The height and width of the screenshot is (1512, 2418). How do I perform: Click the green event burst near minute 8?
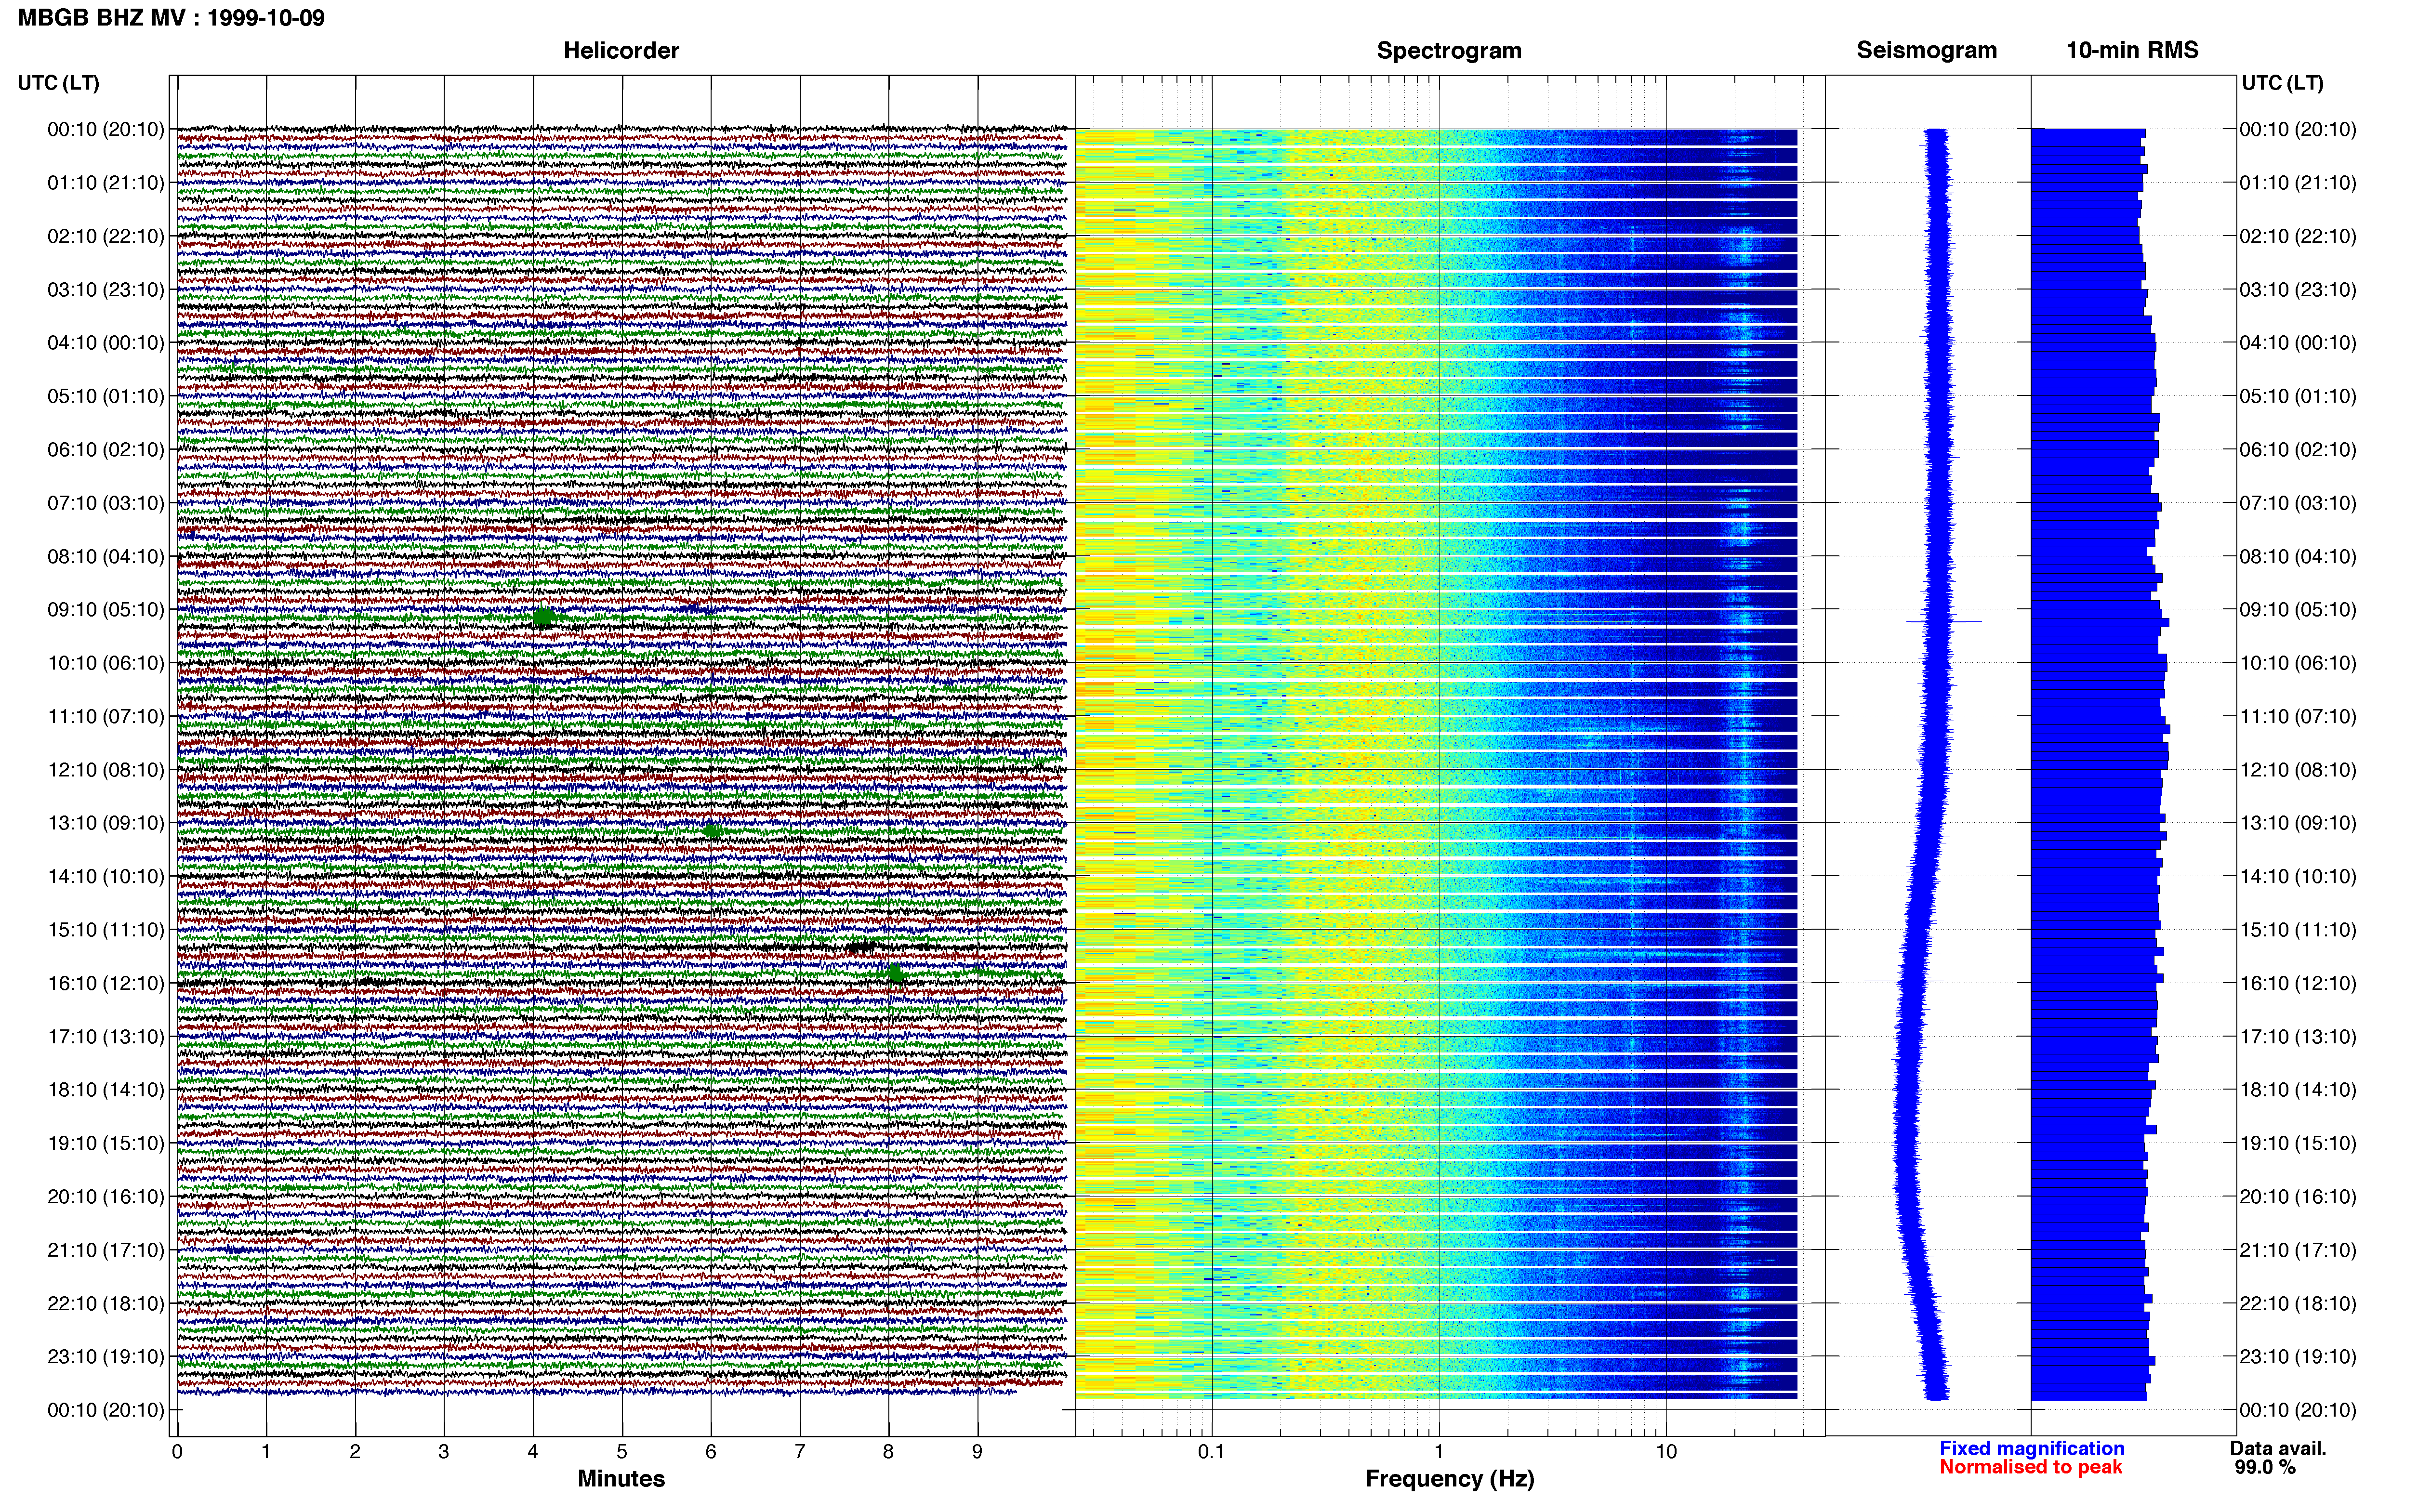point(895,973)
